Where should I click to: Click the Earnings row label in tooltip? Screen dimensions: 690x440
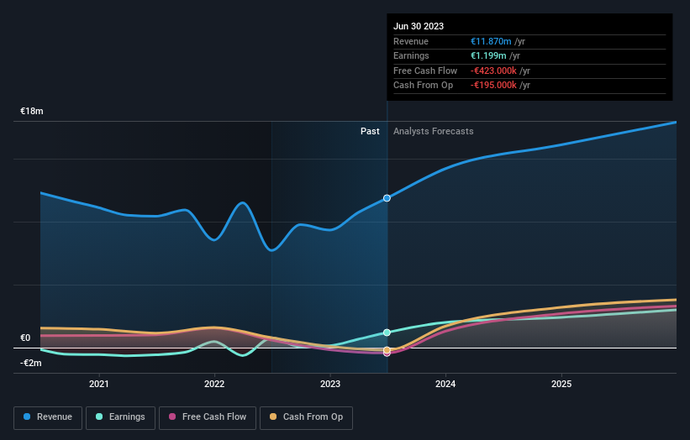(411, 55)
